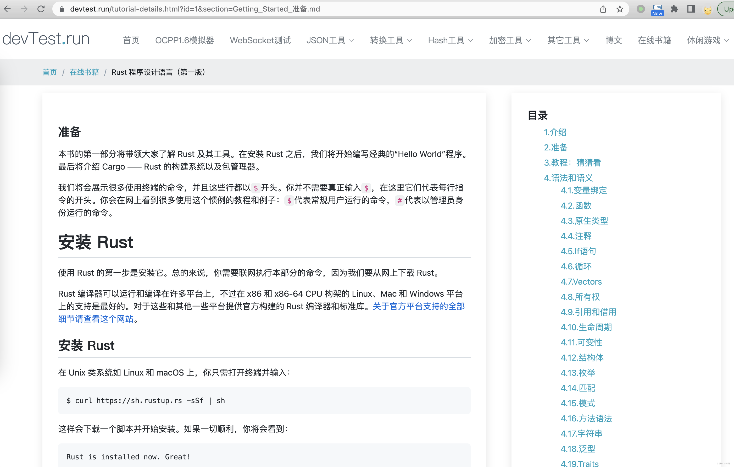Go to OCPP1.6模拟器 in navigation

pos(184,40)
